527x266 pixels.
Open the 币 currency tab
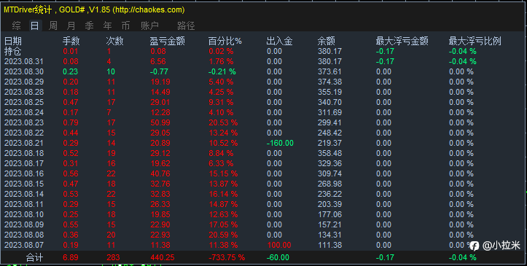coord(125,26)
